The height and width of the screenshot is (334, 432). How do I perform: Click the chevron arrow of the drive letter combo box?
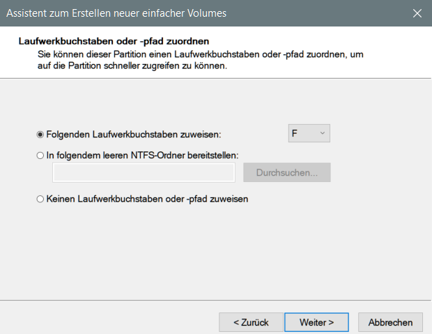[x=322, y=133]
